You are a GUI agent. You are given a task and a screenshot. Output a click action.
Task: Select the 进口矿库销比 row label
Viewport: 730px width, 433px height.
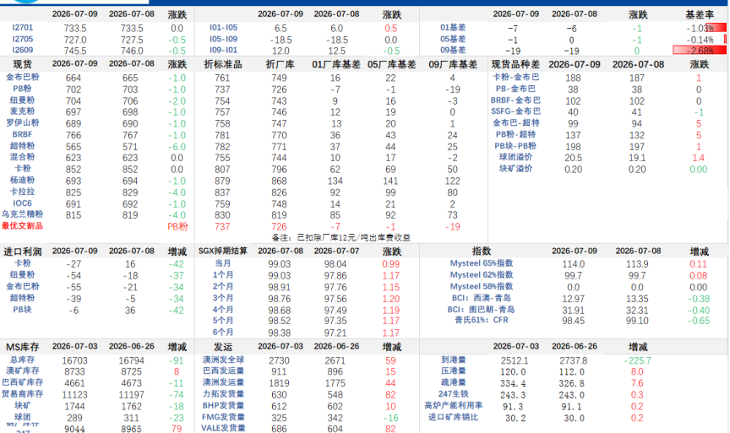(453, 417)
